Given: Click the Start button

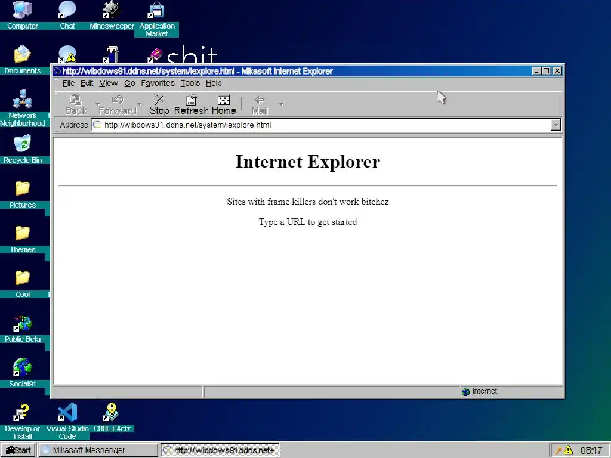Looking at the screenshot, I should point(18,450).
